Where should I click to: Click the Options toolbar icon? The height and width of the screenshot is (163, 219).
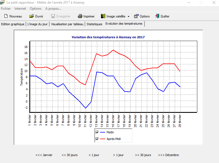pyautogui.click(x=136, y=16)
